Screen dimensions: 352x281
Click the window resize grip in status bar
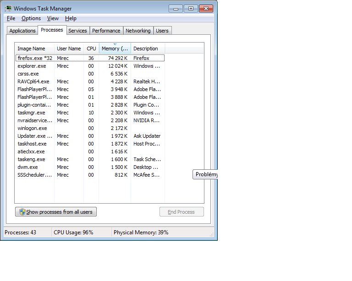[x=211, y=234]
